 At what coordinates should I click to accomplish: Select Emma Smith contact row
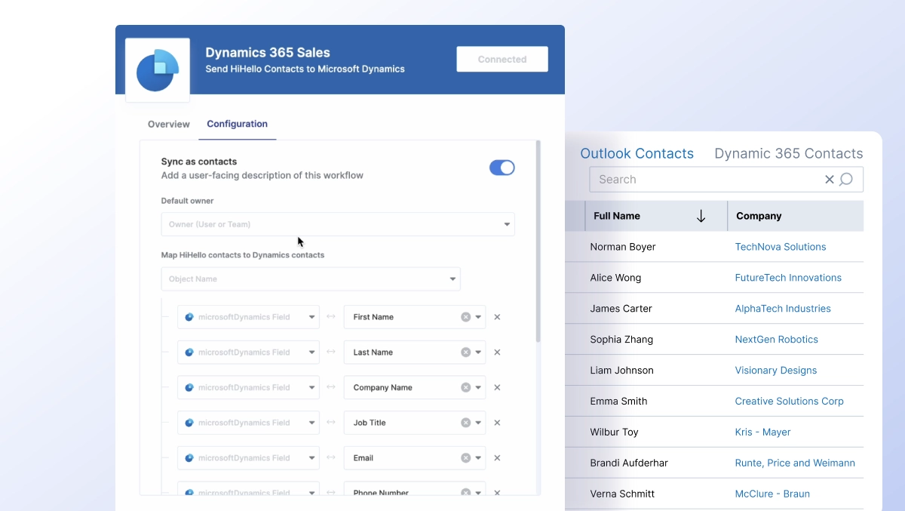click(714, 402)
